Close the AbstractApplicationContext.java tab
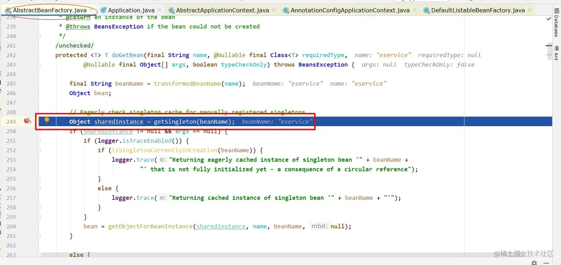 click(274, 10)
